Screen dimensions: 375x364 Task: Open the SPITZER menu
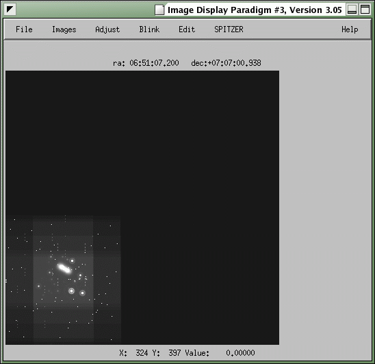click(229, 29)
